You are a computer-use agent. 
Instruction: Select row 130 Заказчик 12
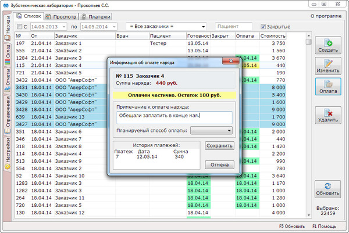pos(151,213)
